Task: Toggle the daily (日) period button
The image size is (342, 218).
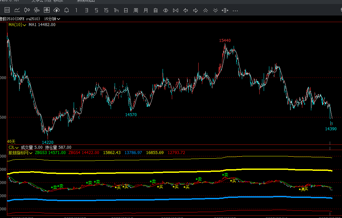Action: (x=126, y=11)
